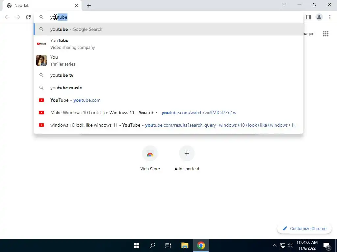Open the Google apps grid icon
337x252 pixels.
[325, 34]
